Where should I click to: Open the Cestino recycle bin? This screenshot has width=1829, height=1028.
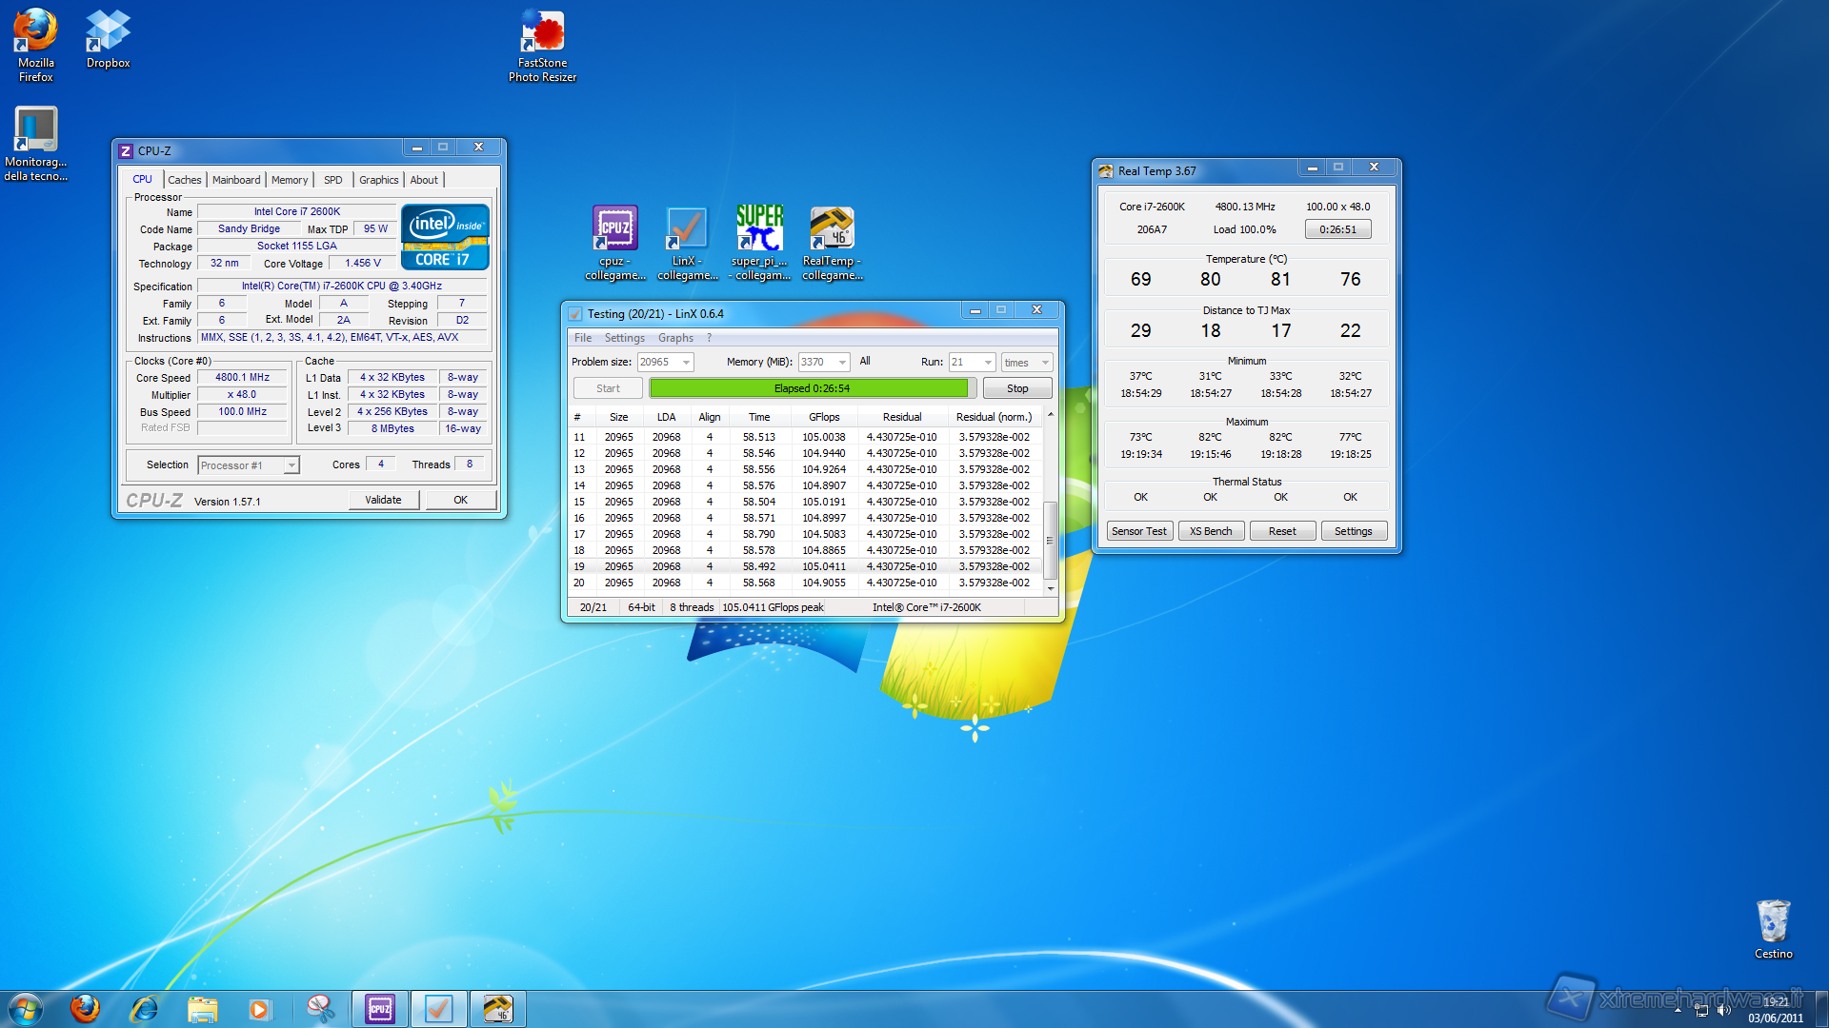tap(1773, 922)
